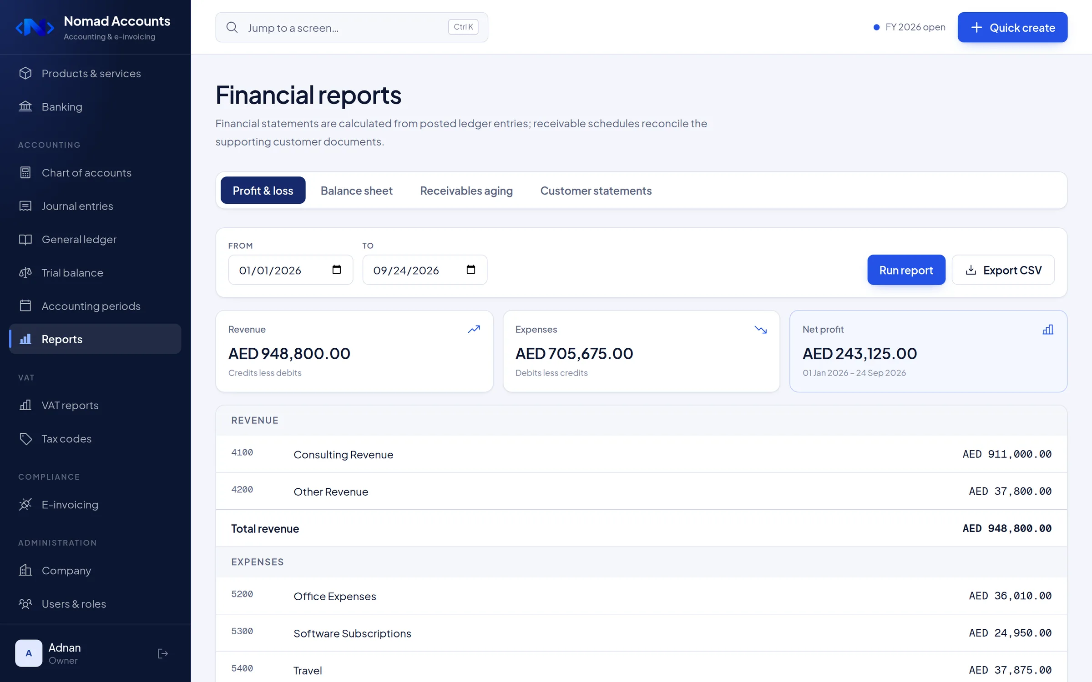Click the VAT reports chart icon
The height and width of the screenshot is (682, 1092).
(25, 405)
